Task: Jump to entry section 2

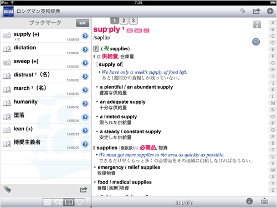Action: click(x=124, y=21)
